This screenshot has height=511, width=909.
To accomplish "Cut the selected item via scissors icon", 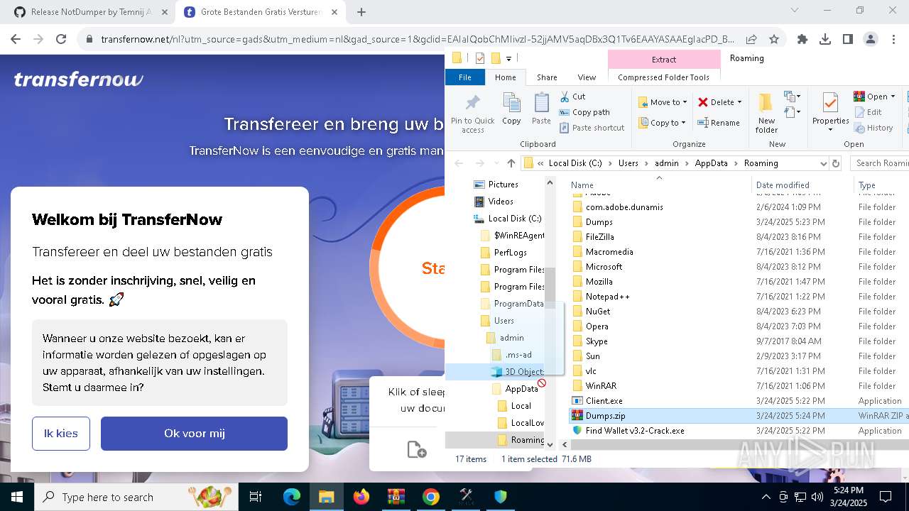I will (572, 97).
